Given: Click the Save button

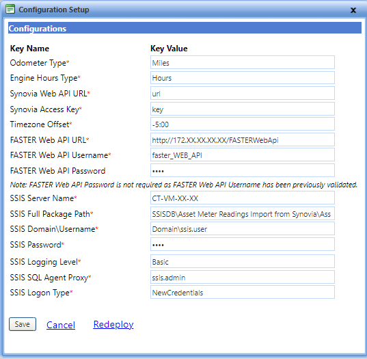Looking at the screenshot, I should point(23,324).
